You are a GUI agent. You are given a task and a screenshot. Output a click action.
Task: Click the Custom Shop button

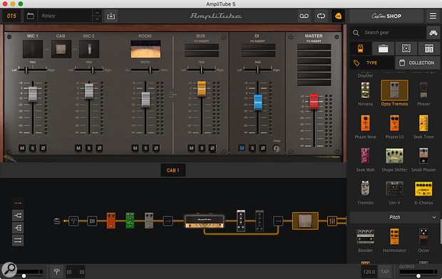[x=386, y=16]
